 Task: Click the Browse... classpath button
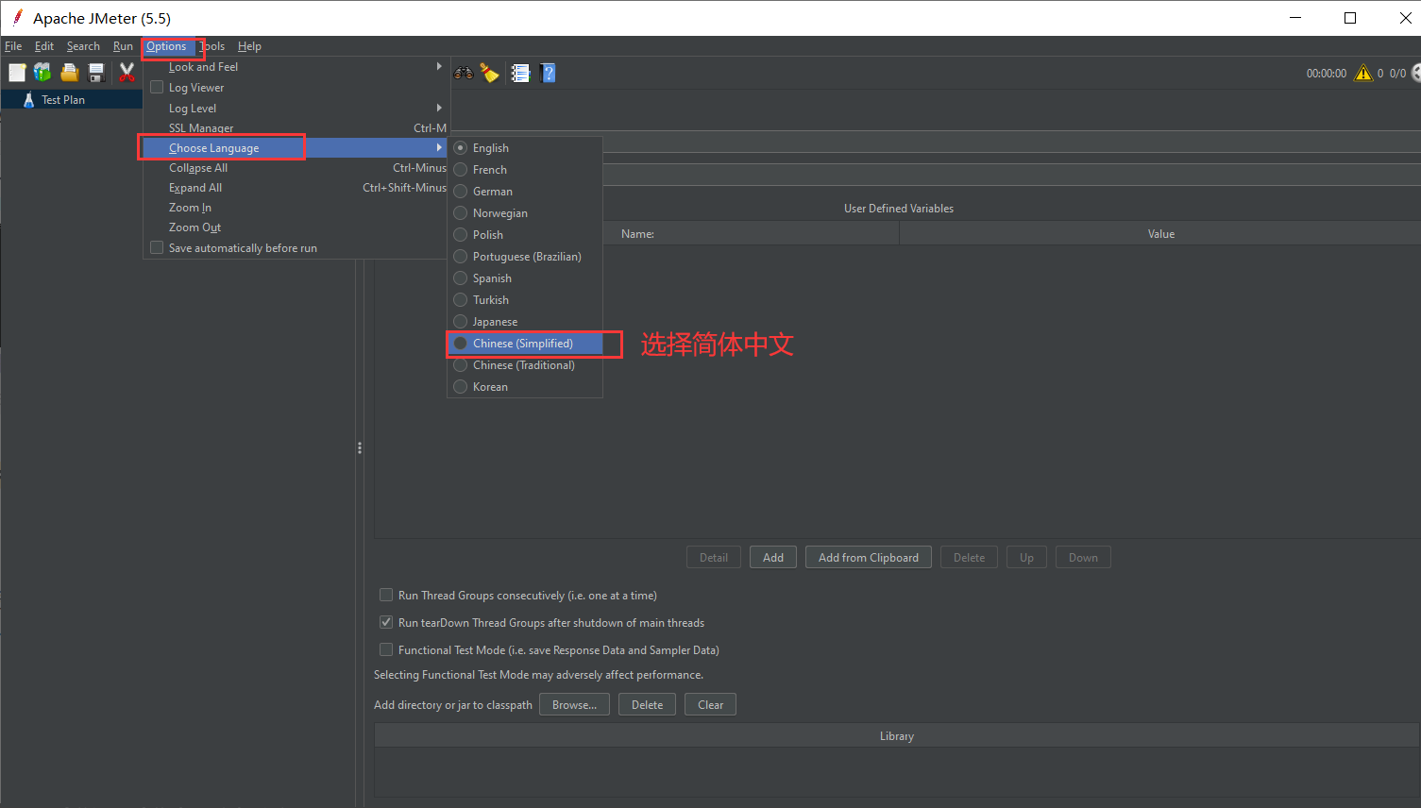point(574,705)
